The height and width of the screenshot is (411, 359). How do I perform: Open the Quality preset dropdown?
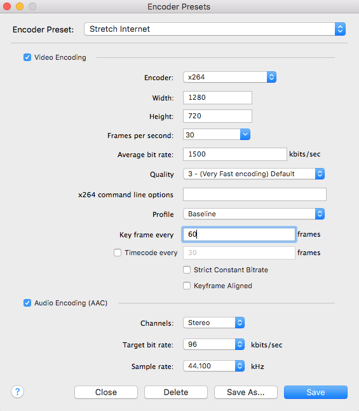coord(254,174)
